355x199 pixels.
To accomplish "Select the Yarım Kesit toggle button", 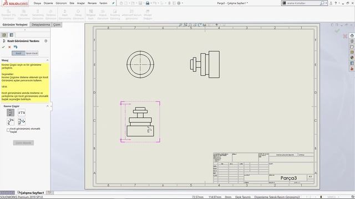I will [x=32, y=53].
